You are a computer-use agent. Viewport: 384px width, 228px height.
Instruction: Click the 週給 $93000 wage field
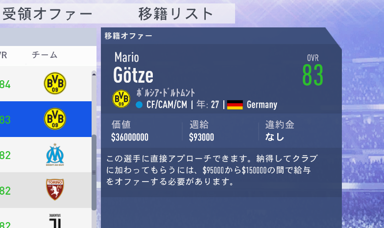(201, 131)
